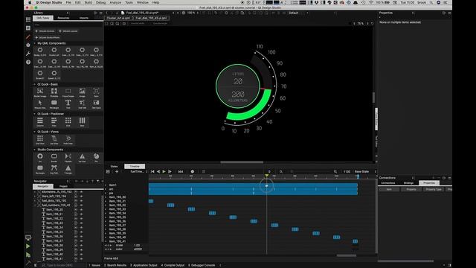Image resolution: width=476 pixels, height=268 pixels.
Task: Select the Text component with T icon
Action: coord(68,104)
